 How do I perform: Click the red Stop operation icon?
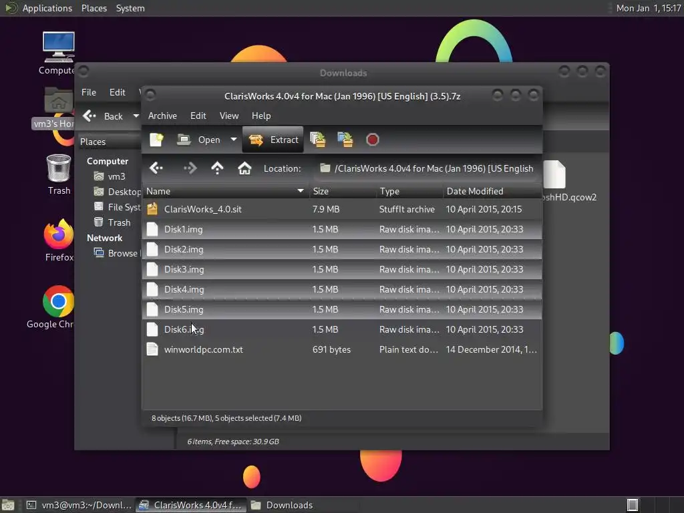(x=373, y=140)
